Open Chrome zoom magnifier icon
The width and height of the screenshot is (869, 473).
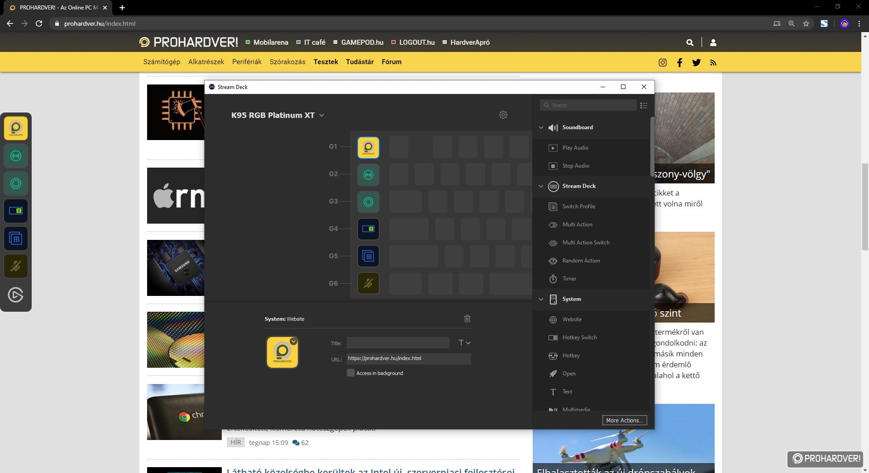click(x=792, y=23)
